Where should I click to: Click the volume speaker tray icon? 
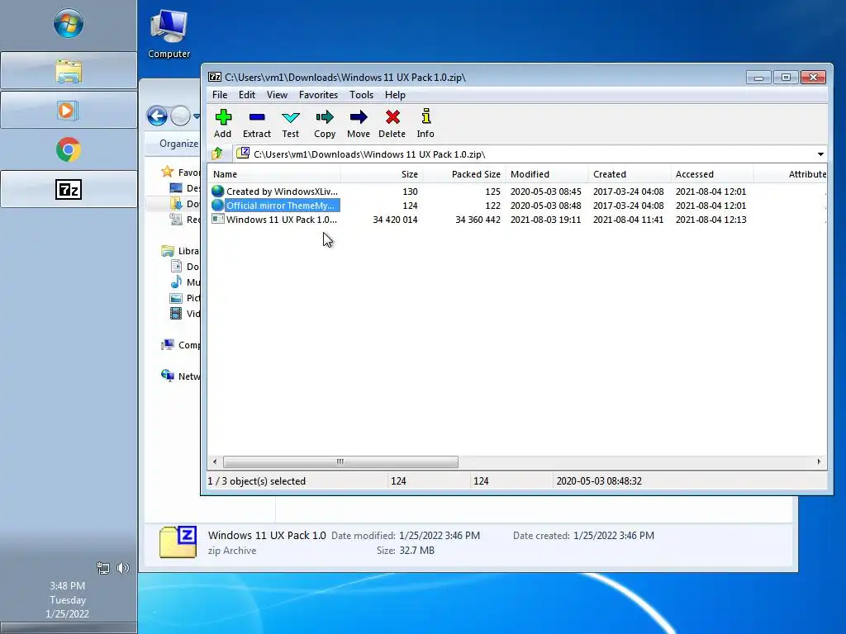tap(123, 568)
